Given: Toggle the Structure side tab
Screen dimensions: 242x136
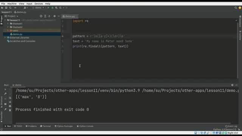Looking at the screenshot, I should (2, 102).
